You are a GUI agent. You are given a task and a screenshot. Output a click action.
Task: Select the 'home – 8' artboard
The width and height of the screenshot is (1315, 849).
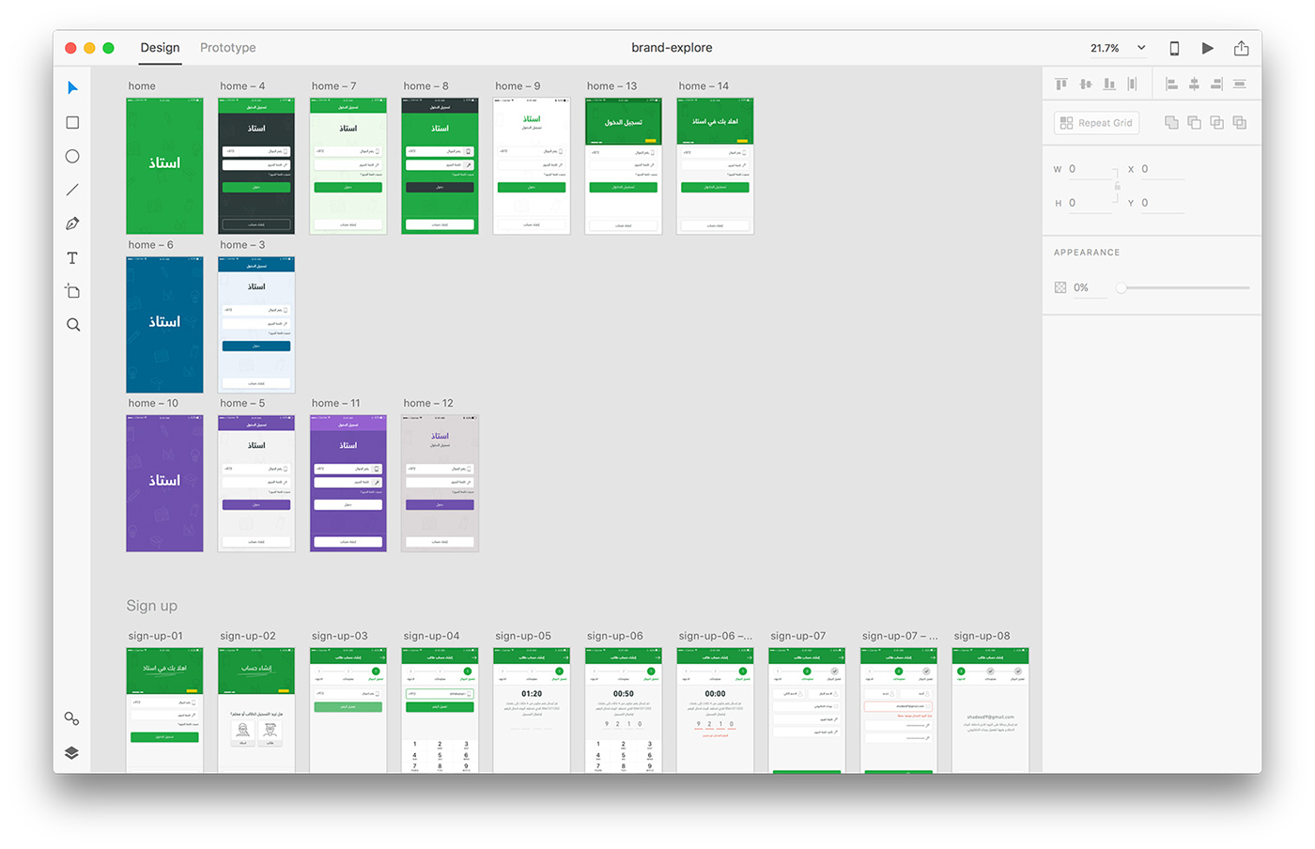coord(440,166)
